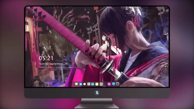Launch the pink Music app in the dock
The image size is (194, 109).
pos(109,84)
